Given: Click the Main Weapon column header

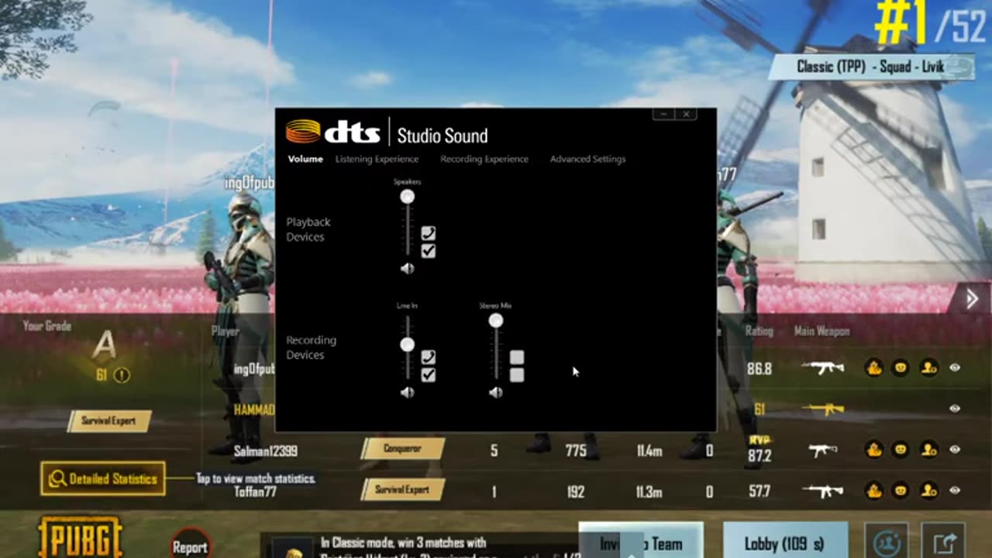Looking at the screenshot, I should point(822,331).
